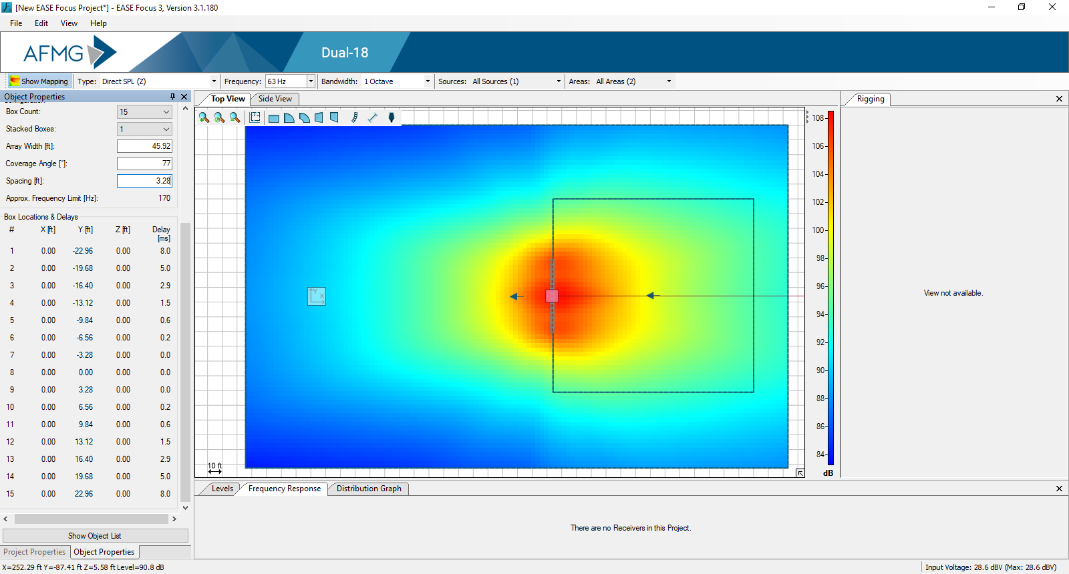Pin the Object Properties panel

click(172, 97)
